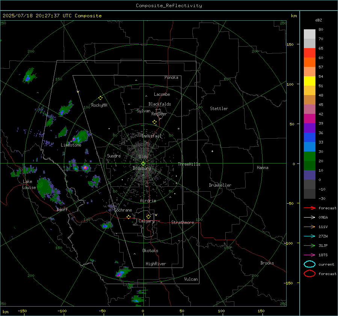Click the Banff label

[62, 209]
